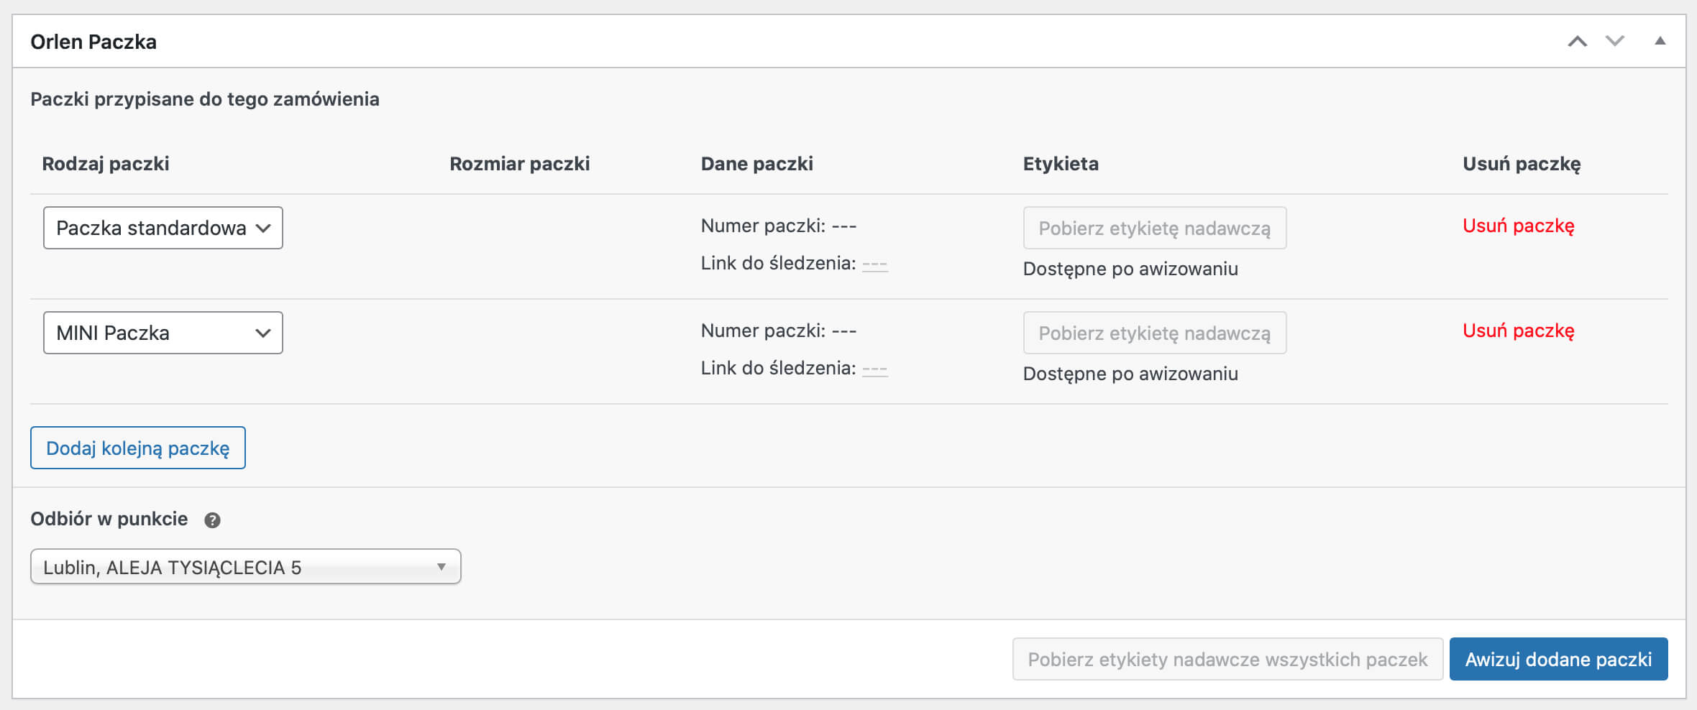1697x710 pixels.
Task: Click the Rodzaj paczki column header
Action: 106,164
